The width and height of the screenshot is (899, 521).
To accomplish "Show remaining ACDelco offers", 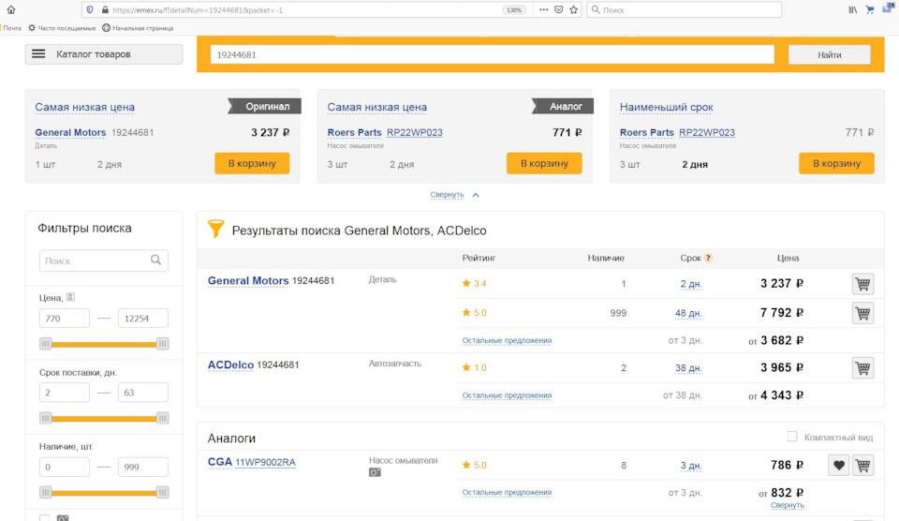I will (507, 395).
